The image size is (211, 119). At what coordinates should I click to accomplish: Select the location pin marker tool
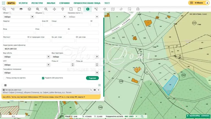[x=63, y=9]
